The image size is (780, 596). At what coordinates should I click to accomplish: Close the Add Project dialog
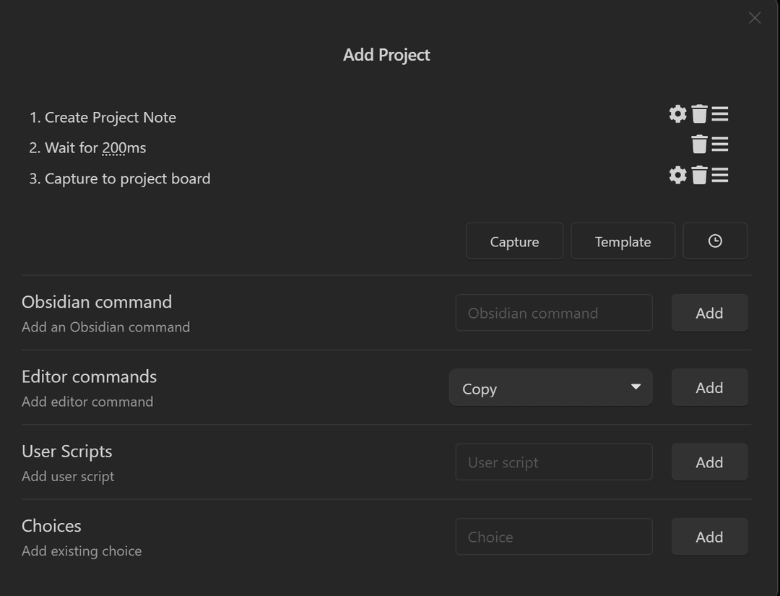754,17
